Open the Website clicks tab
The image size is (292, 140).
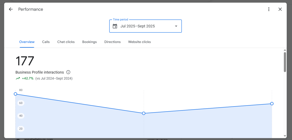tap(139, 42)
